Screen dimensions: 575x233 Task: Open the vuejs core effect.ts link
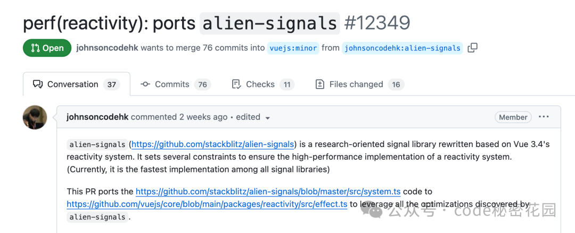tap(207, 204)
